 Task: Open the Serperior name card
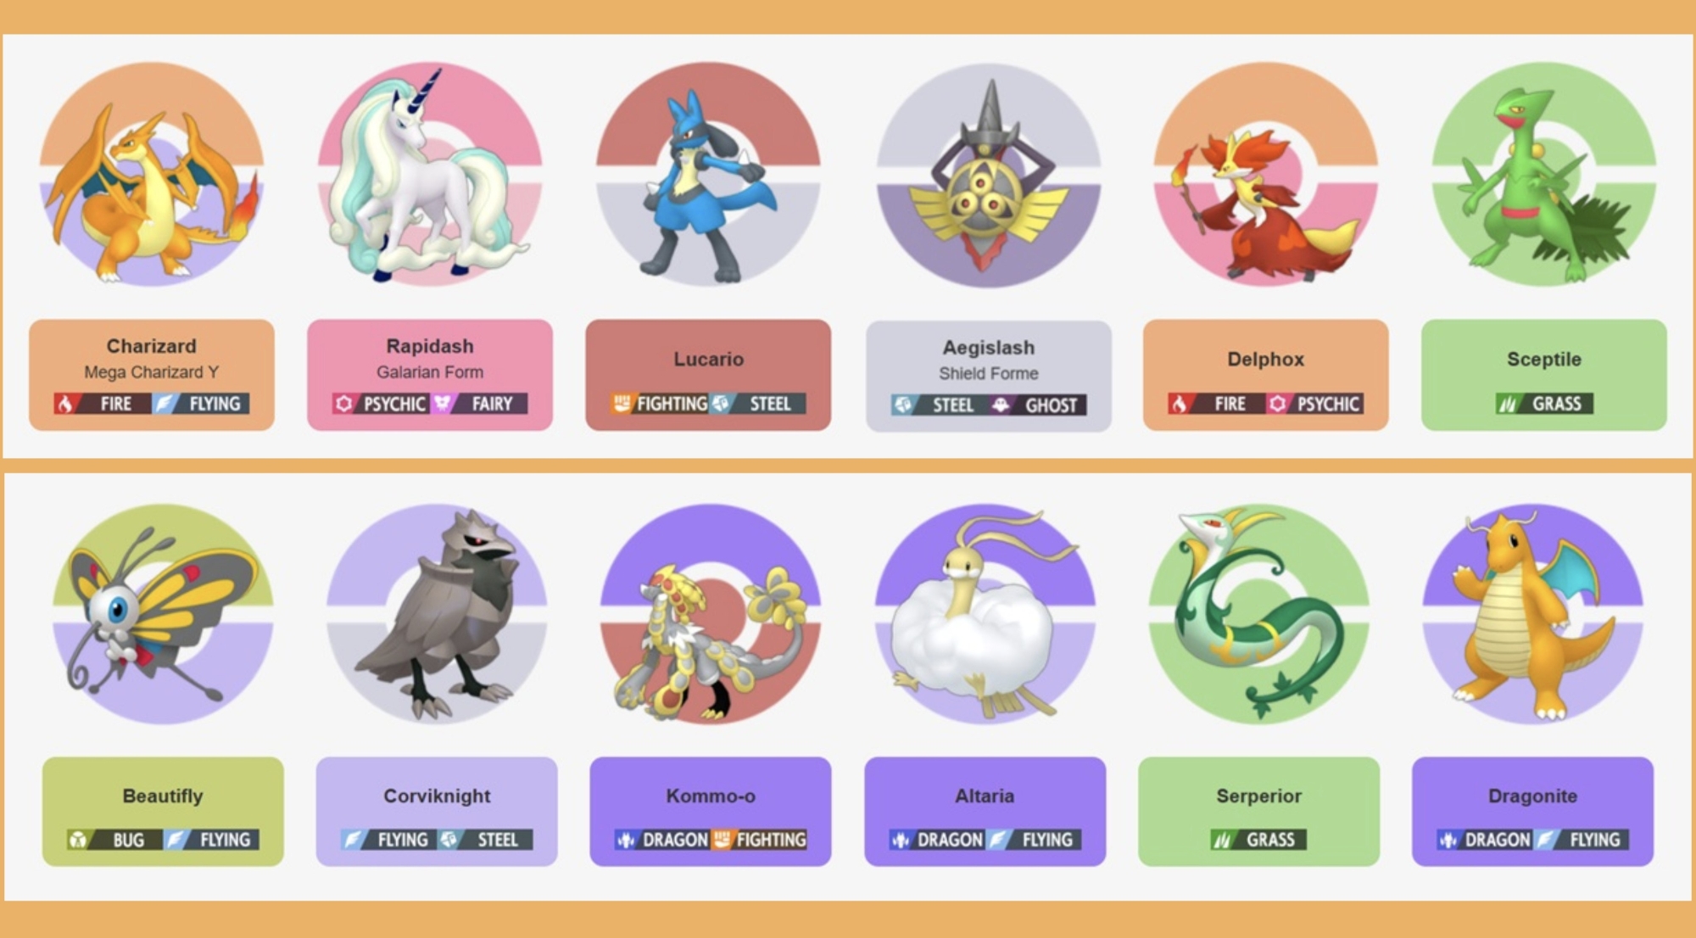[1258, 812]
